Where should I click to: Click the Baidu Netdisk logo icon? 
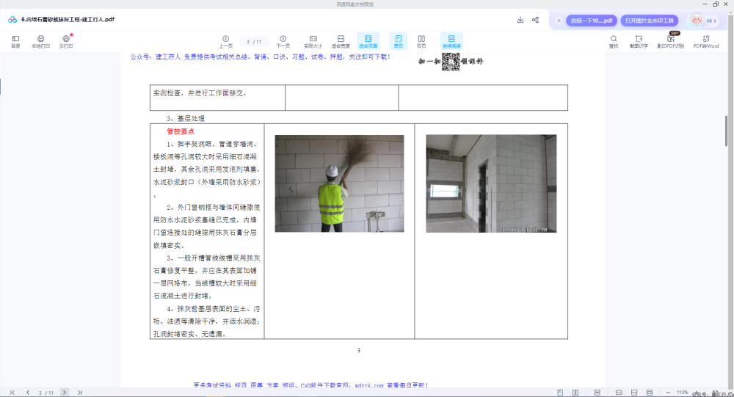[x=12, y=20]
